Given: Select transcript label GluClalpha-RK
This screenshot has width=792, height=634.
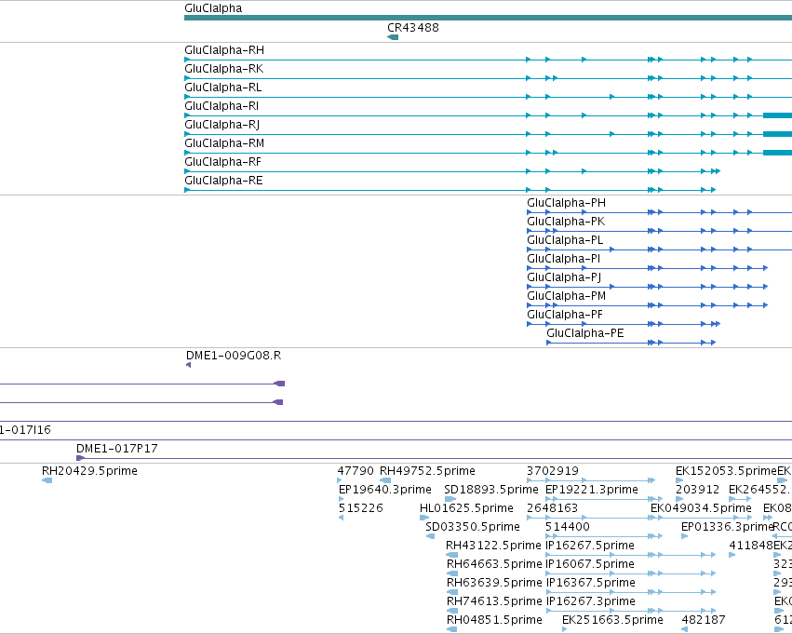Looking at the screenshot, I should tap(223, 69).
